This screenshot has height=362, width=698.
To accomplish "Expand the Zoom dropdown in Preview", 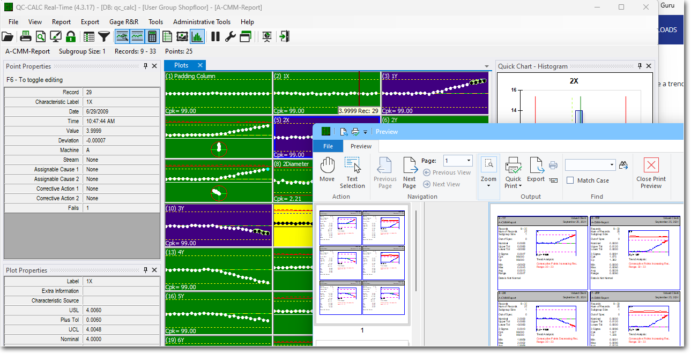I will coord(488,186).
